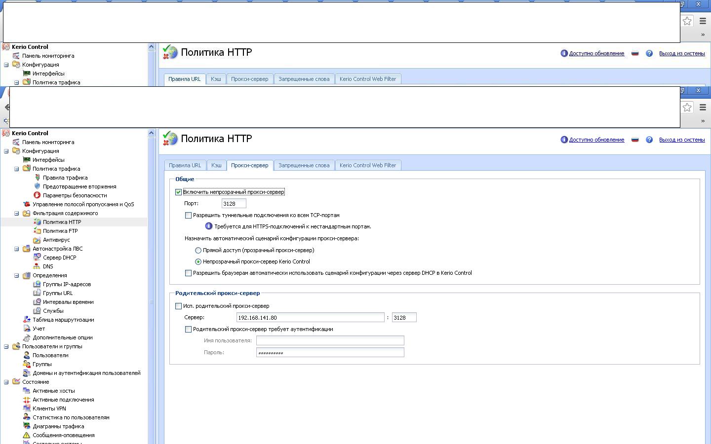Collapse the Фильтрация содержимого tree node
711x444 pixels.
point(16,213)
